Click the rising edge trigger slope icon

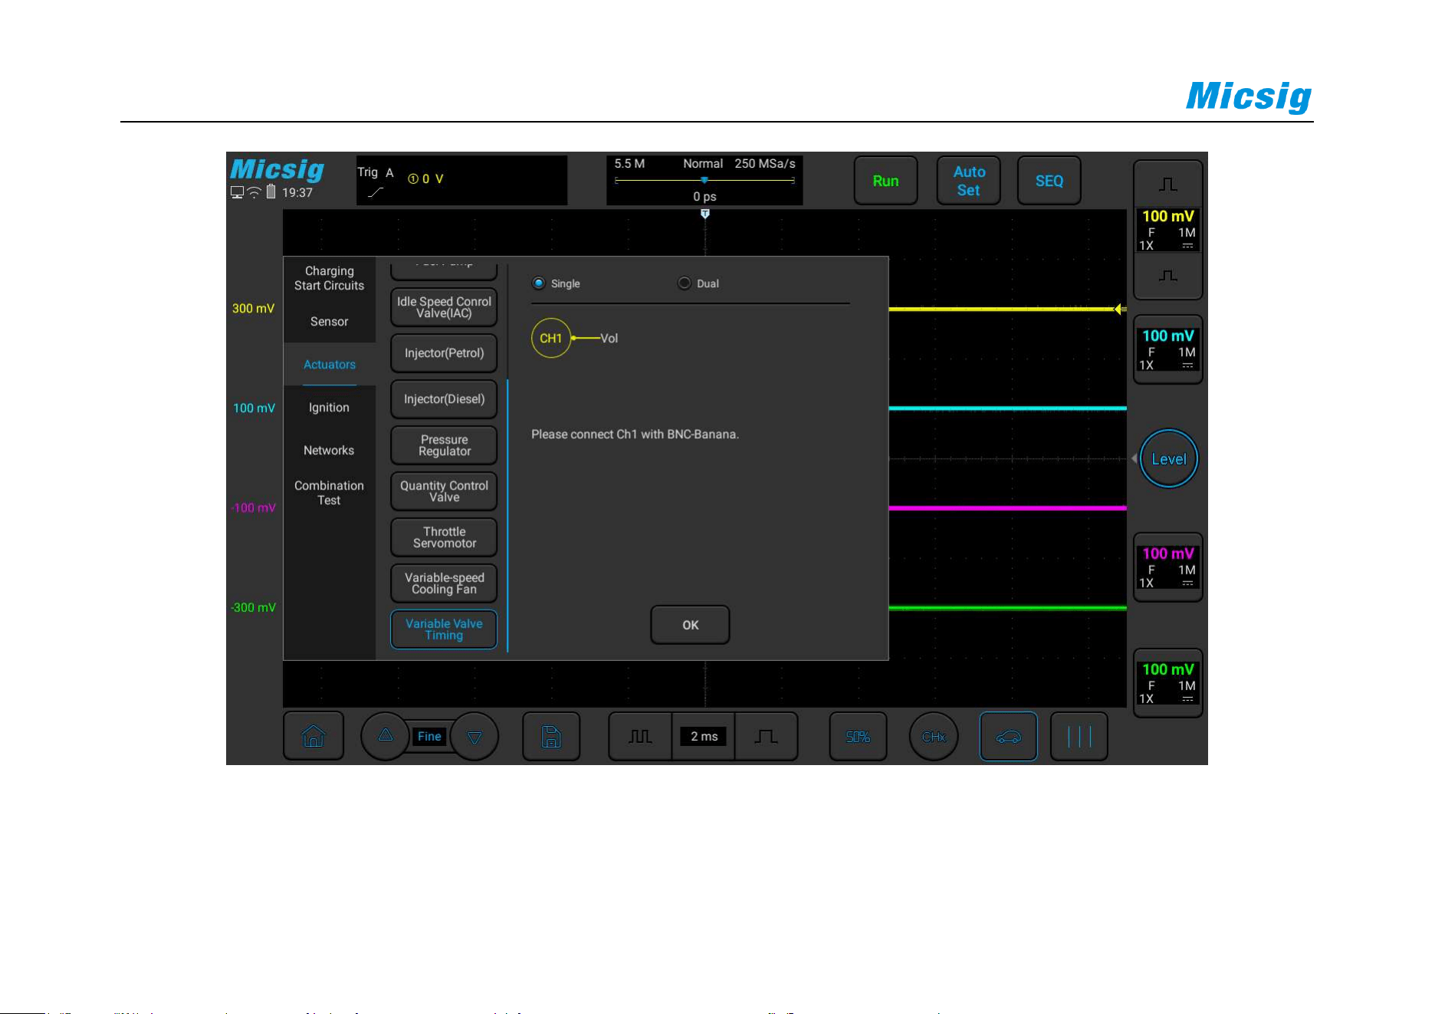tap(375, 193)
